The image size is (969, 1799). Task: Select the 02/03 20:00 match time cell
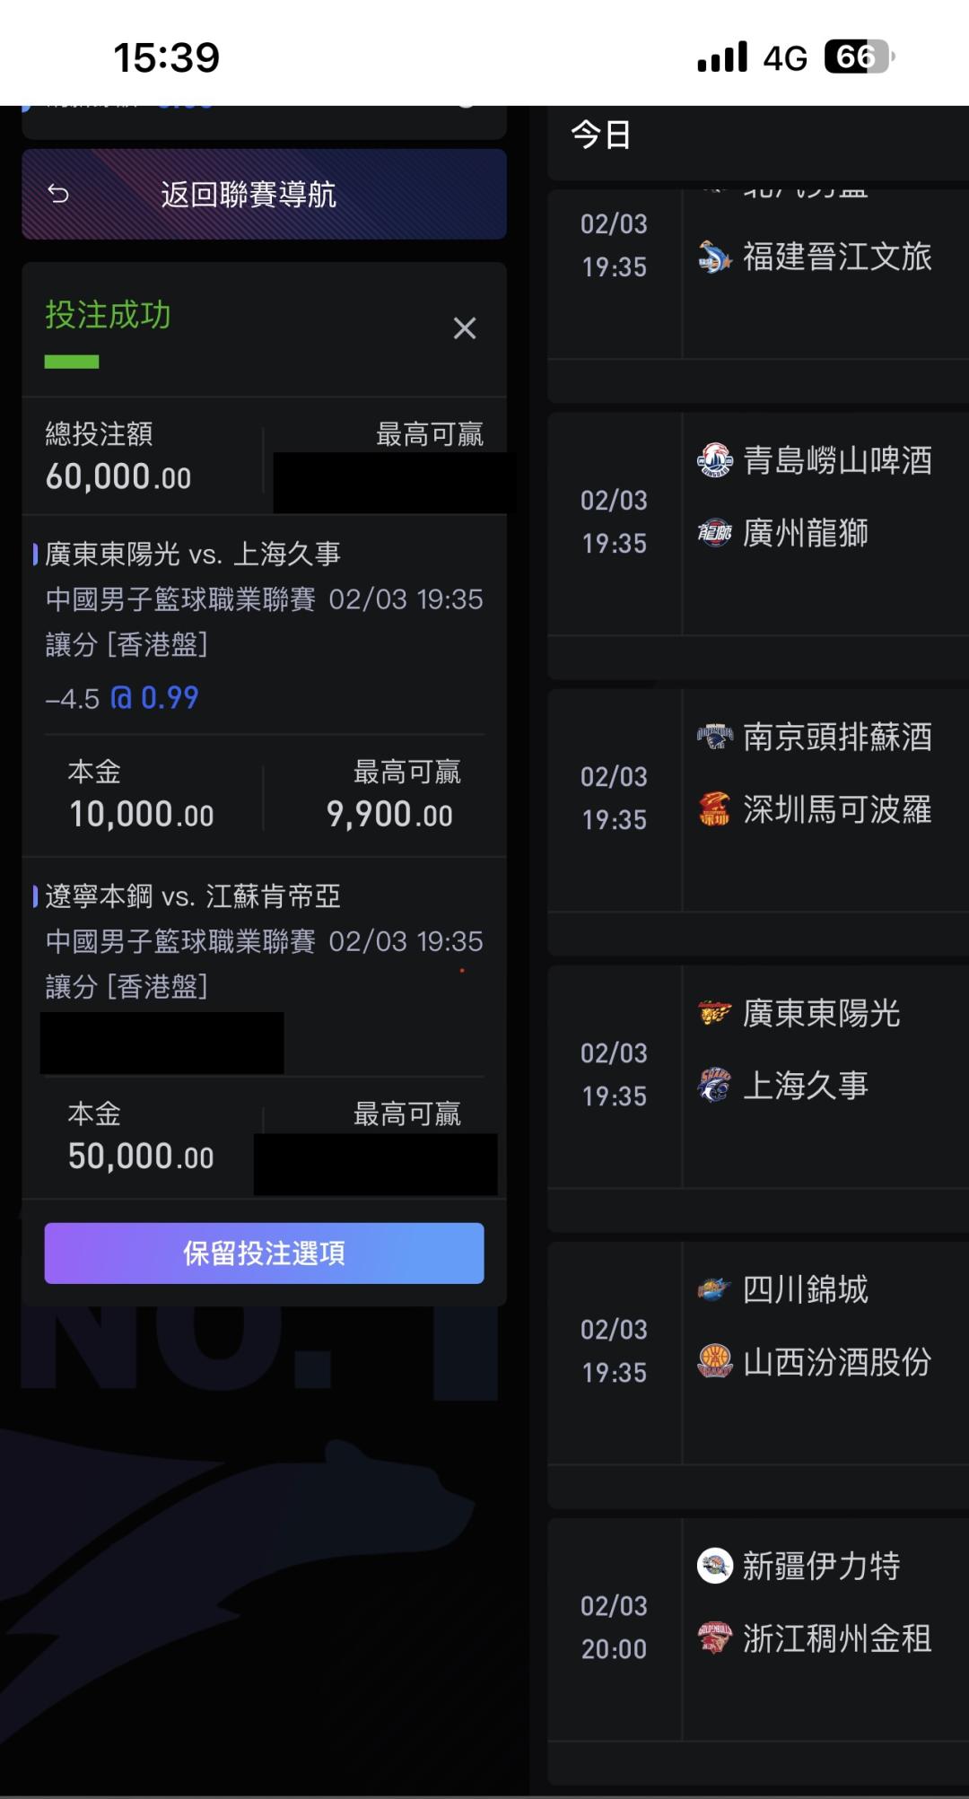pyautogui.click(x=614, y=1627)
